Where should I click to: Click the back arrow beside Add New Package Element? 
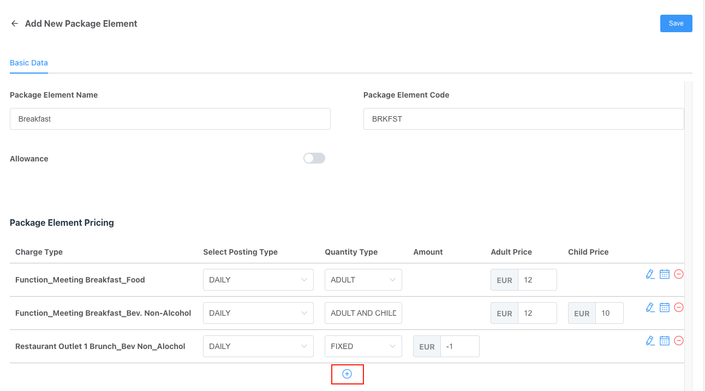coord(15,23)
